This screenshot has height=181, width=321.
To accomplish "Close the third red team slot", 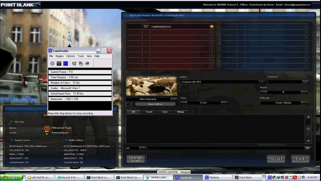I will coord(212,38).
